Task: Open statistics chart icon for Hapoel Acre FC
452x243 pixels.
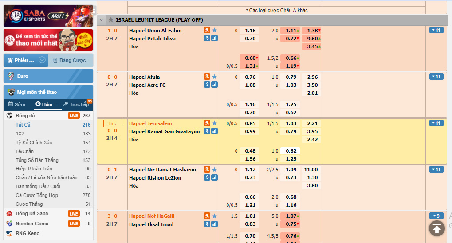Action: tap(214, 85)
